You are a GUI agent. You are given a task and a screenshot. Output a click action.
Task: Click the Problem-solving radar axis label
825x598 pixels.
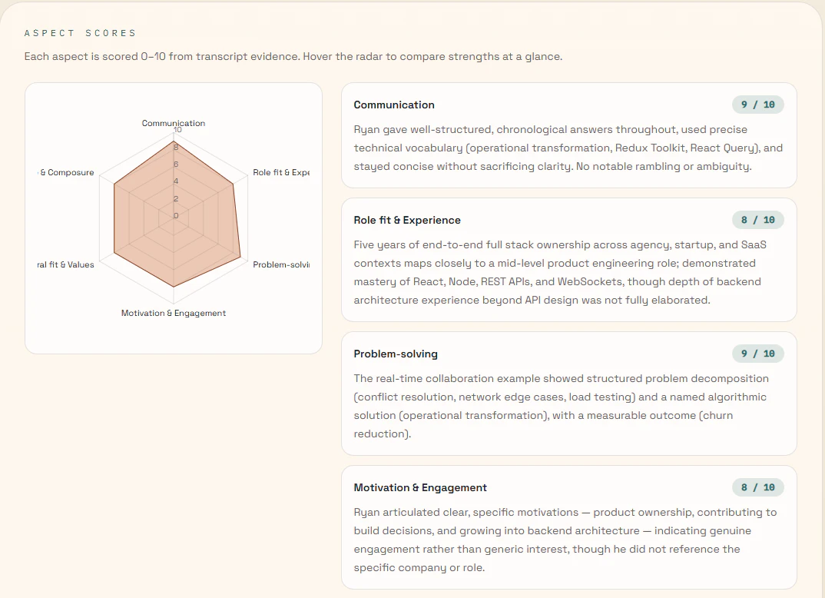pos(281,264)
